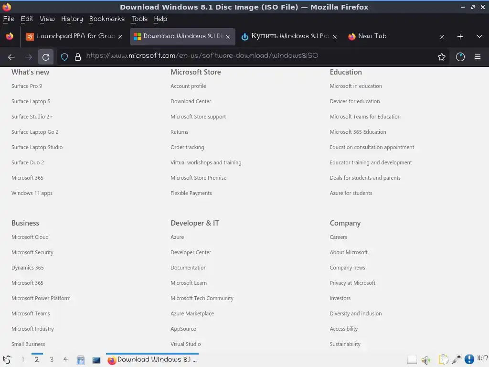Close the New Tab tab

click(442, 37)
